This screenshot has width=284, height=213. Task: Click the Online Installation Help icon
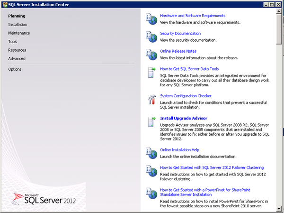[x=151, y=153]
